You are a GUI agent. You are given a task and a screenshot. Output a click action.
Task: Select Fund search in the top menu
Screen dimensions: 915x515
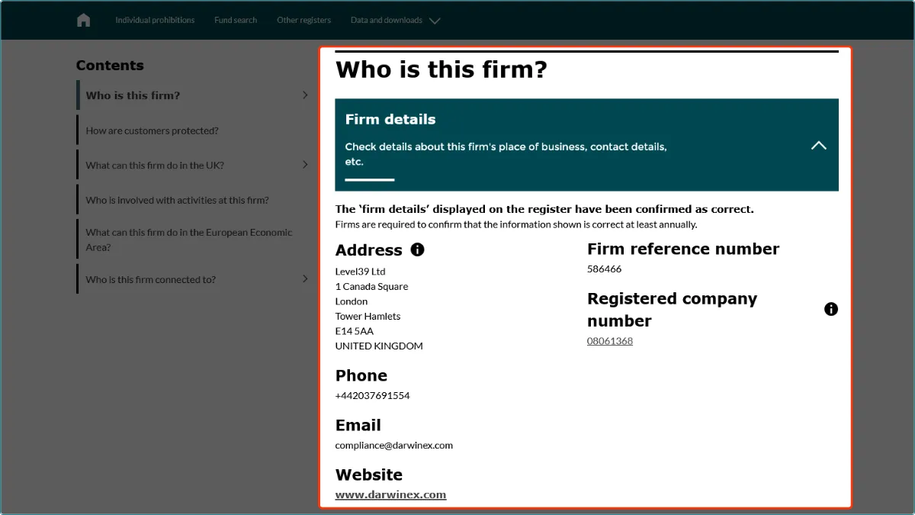pos(236,21)
